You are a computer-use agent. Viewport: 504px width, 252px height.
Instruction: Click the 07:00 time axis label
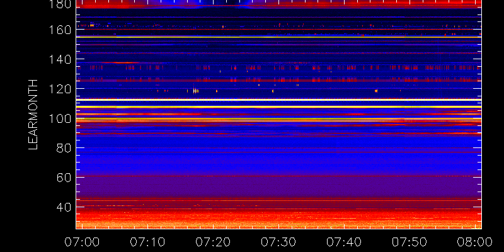click(81, 242)
